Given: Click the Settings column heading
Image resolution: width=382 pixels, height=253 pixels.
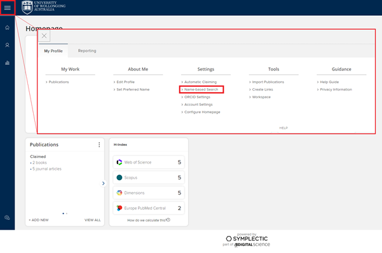Looking at the screenshot, I should pyautogui.click(x=206, y=69).
